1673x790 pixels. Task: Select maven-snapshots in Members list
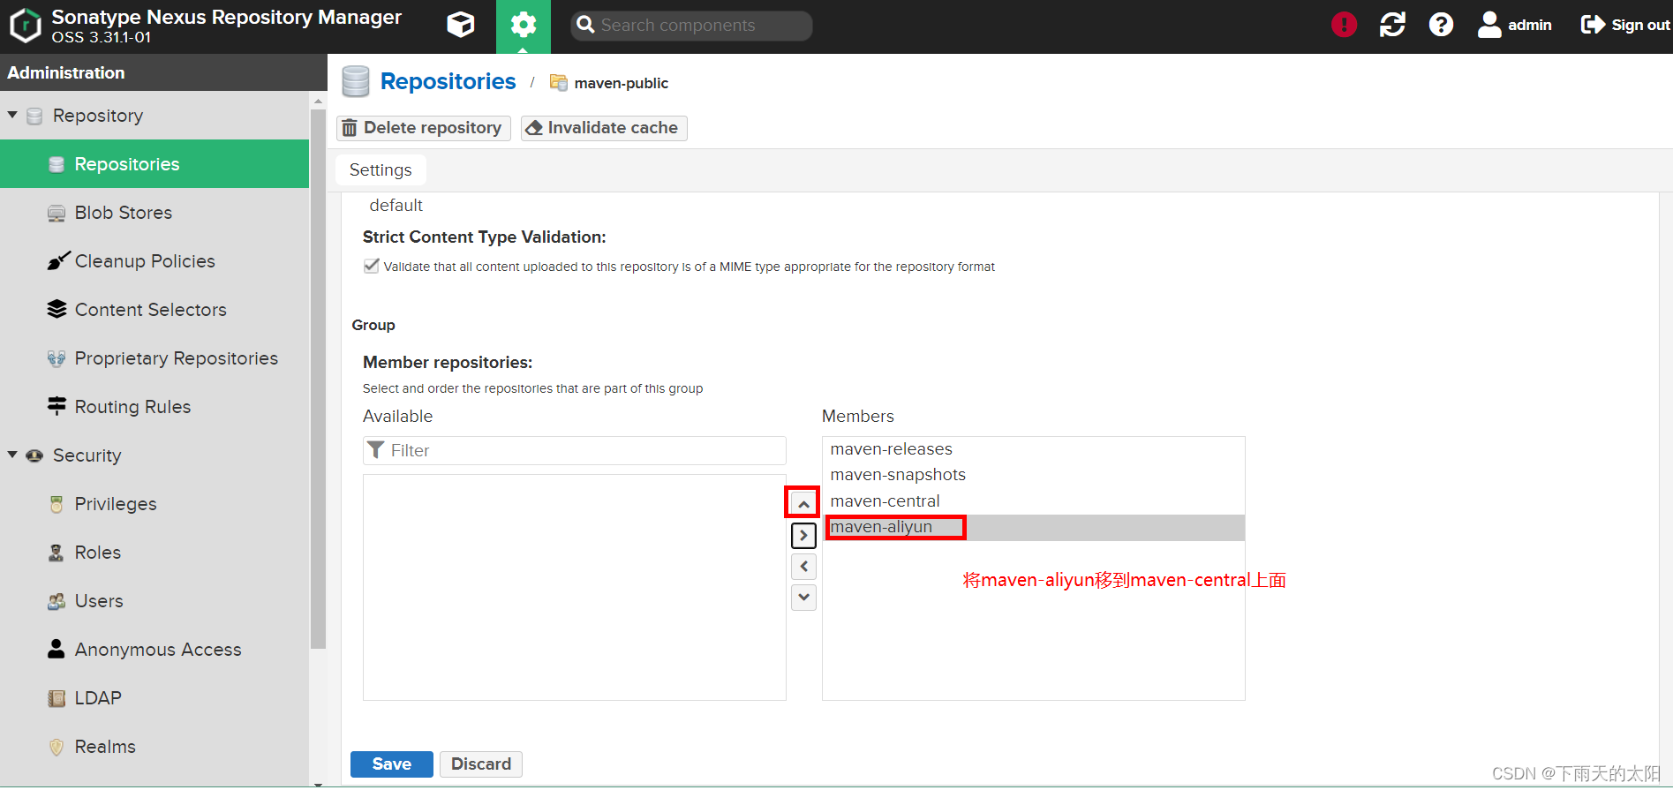1033,475
